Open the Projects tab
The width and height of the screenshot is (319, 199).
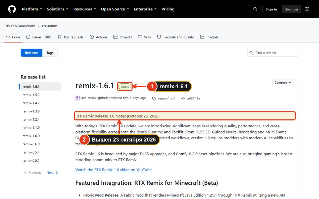[123, 37]
